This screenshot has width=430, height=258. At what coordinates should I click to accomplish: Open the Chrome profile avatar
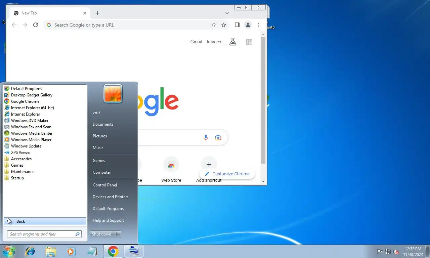[x=248, y=25]
